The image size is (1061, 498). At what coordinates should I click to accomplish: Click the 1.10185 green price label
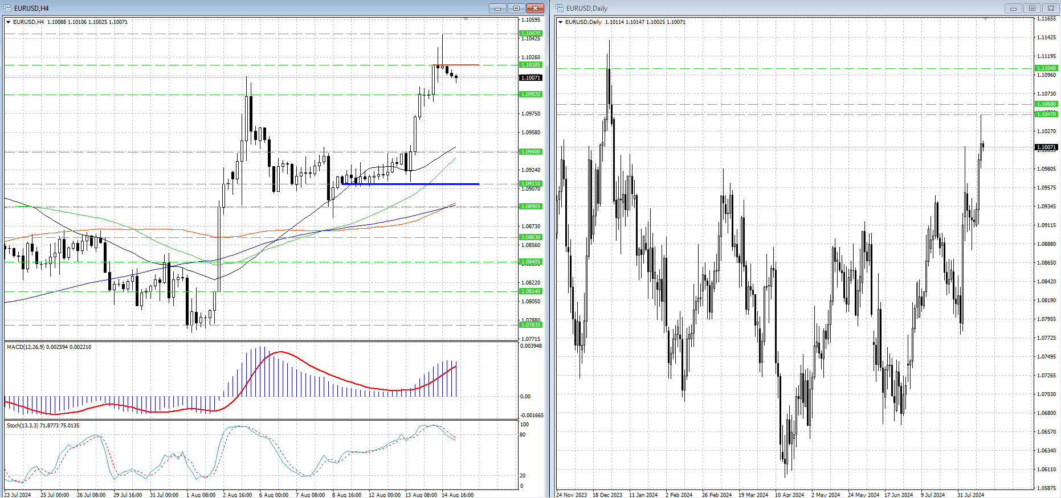coord(530,65)
